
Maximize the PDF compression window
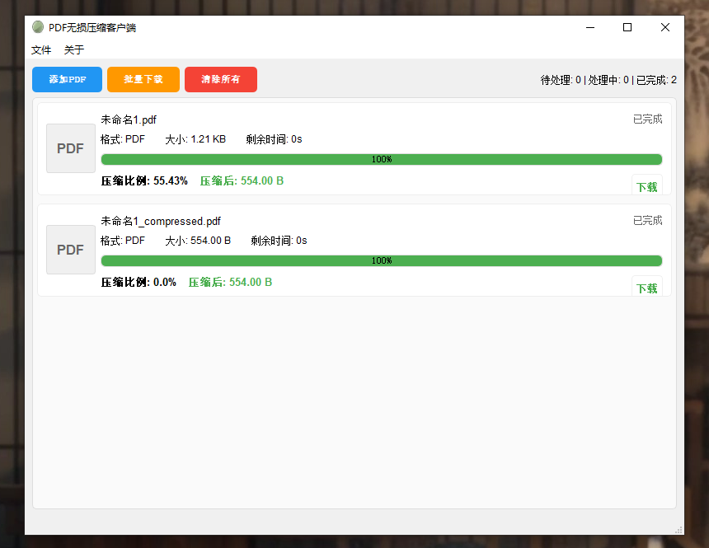coord(627,27)
